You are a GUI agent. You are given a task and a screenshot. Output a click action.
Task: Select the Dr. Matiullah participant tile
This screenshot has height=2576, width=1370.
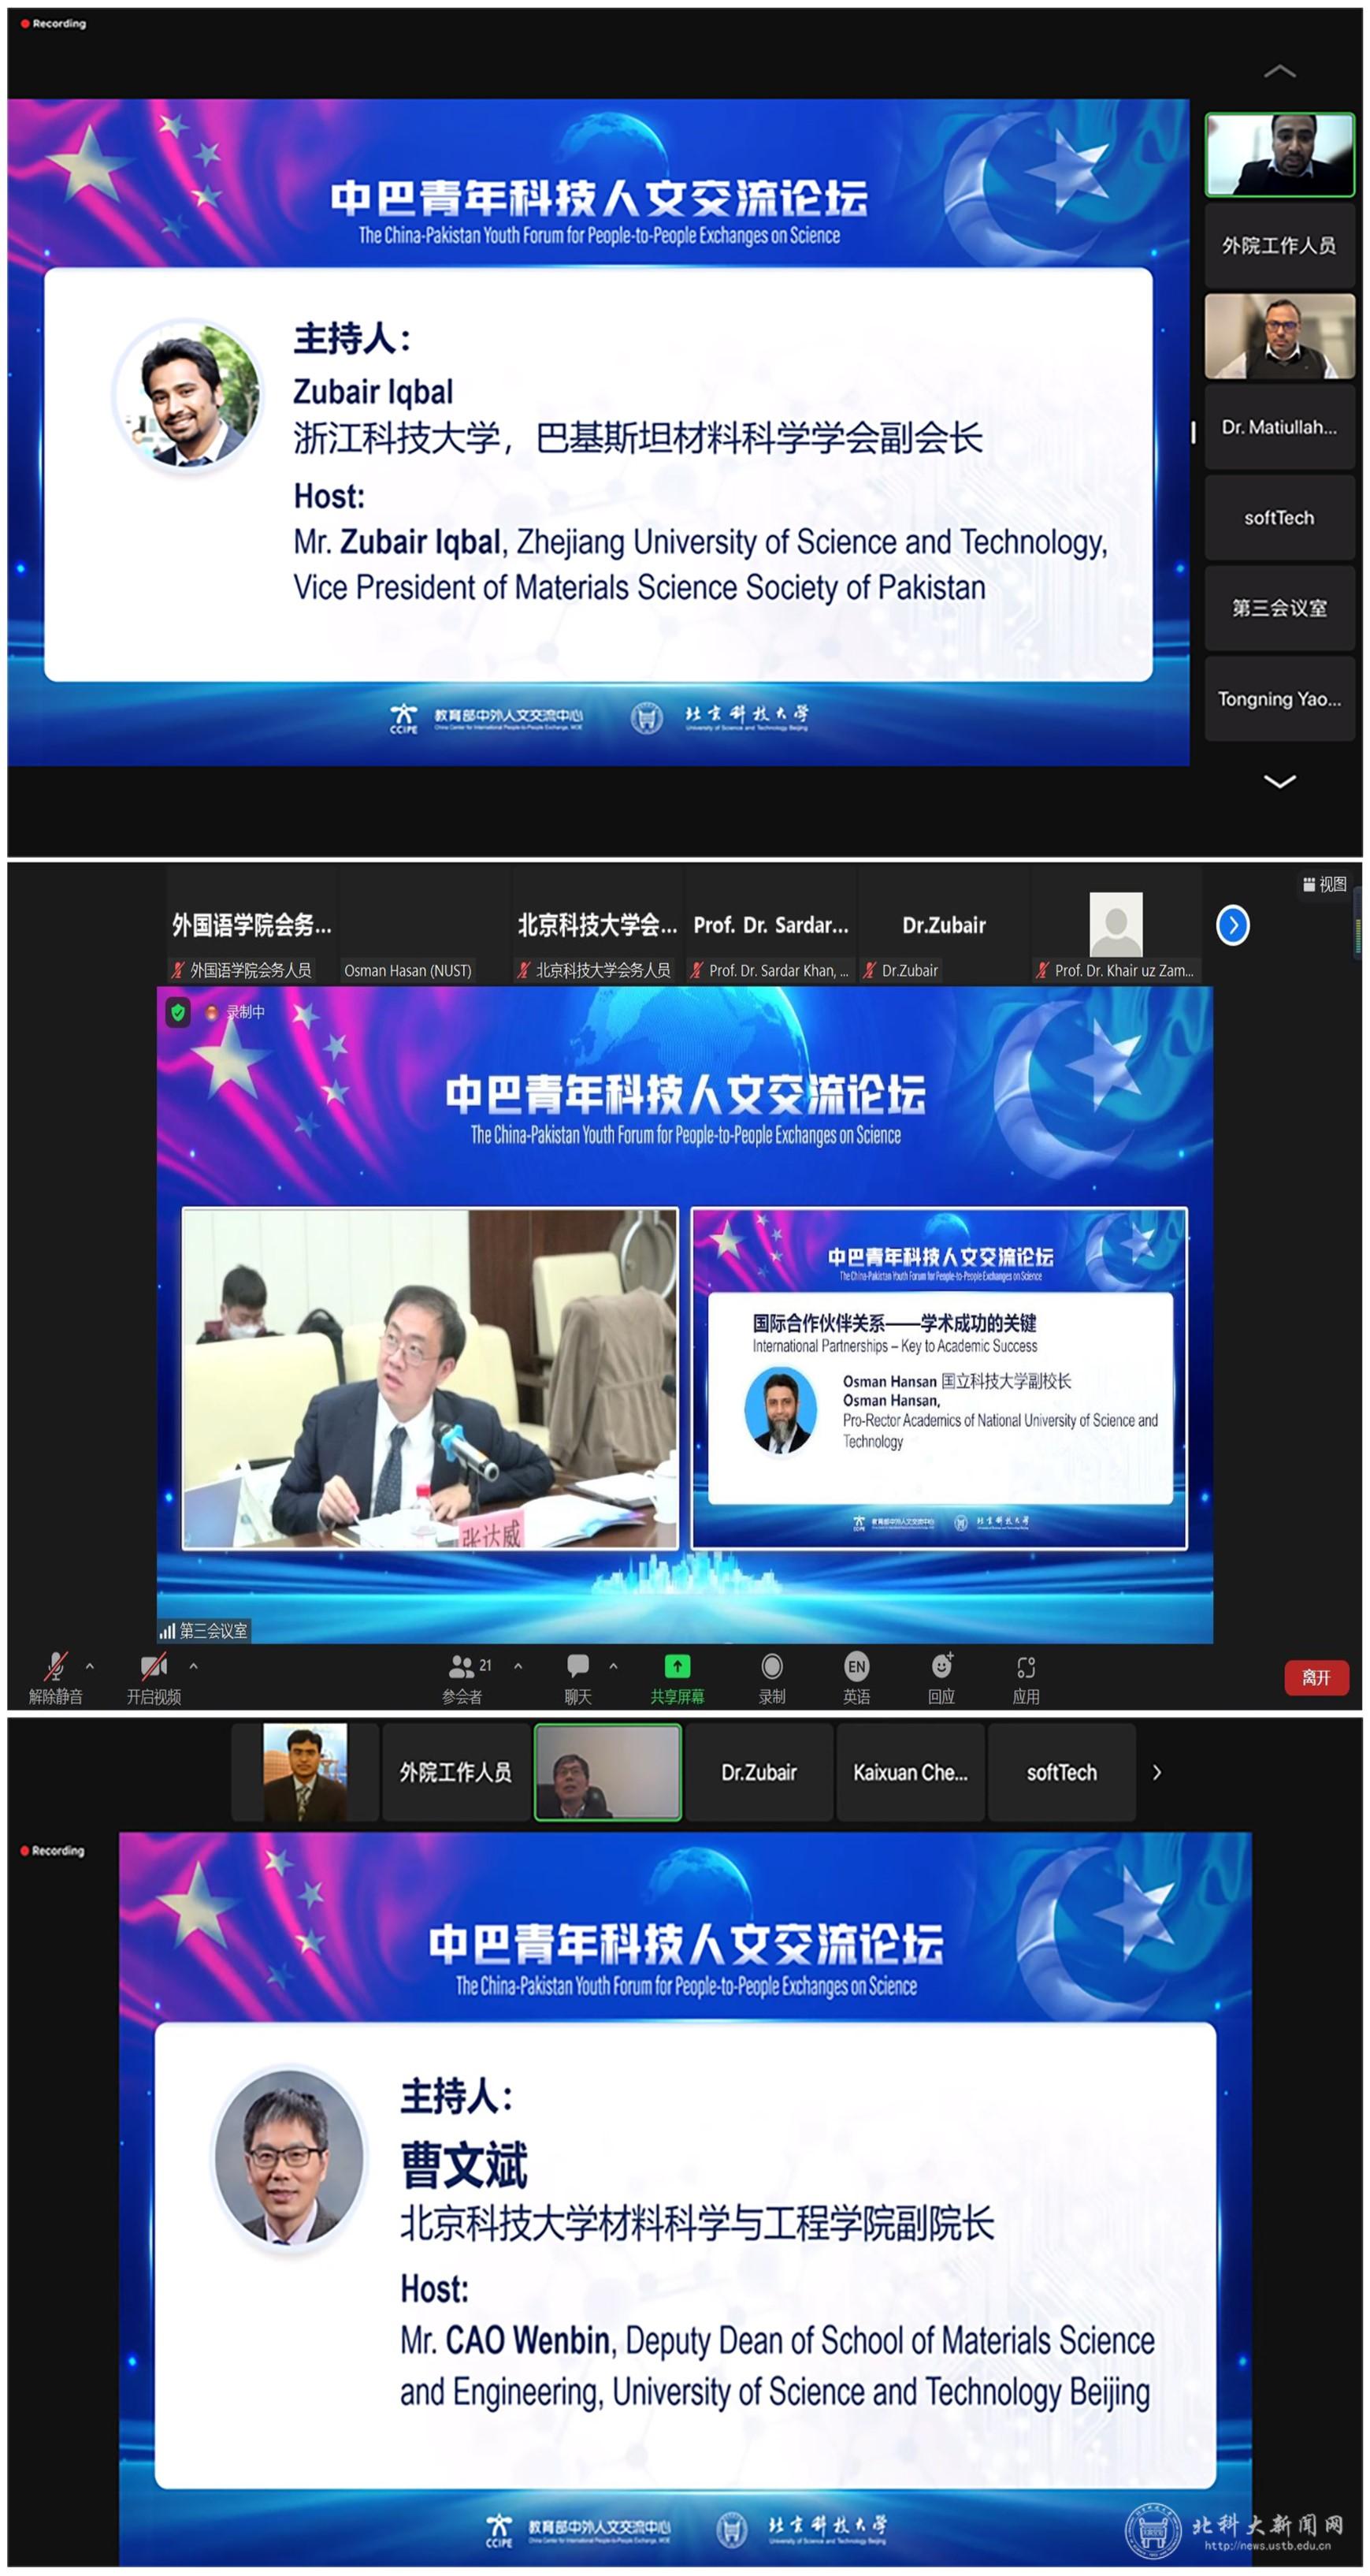pos(1279,427)
